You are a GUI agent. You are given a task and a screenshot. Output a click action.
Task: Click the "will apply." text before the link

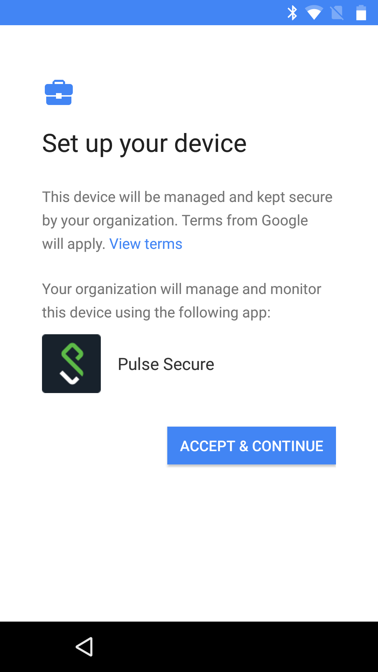(x=73, y=244)
